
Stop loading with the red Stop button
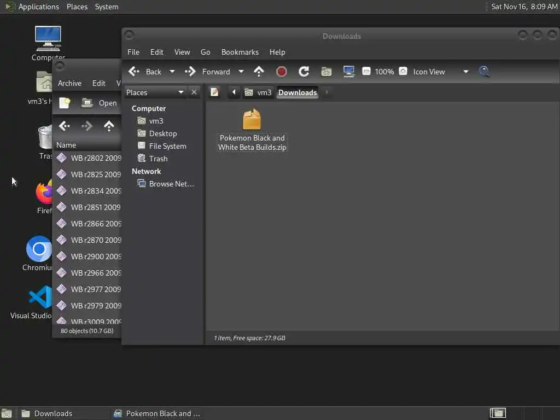[282, 72]
